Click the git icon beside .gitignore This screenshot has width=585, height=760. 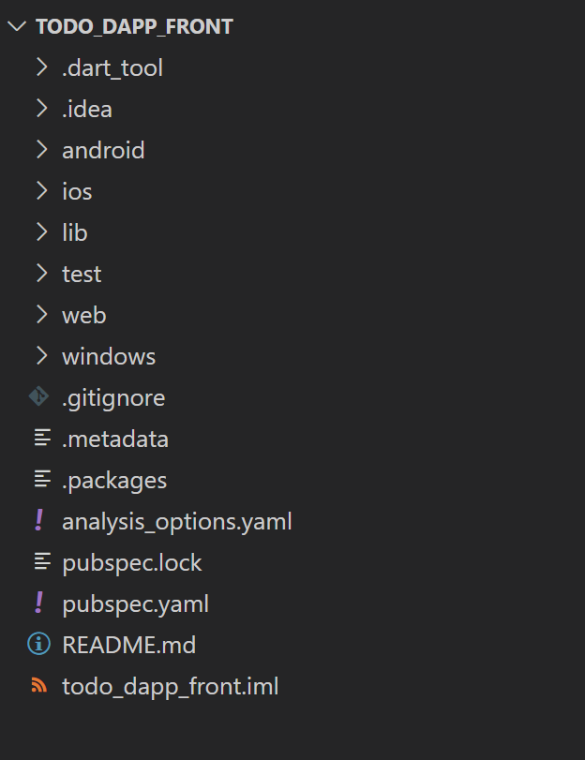point(38,396)
